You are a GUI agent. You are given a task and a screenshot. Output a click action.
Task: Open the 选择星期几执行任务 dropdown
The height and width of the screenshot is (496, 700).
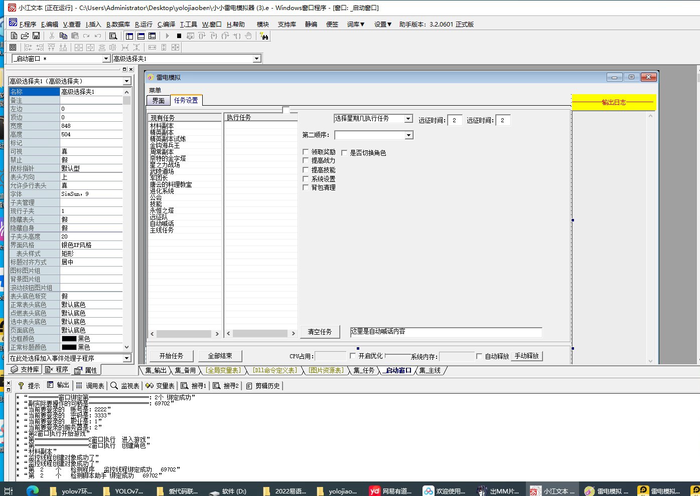[408, 119]
